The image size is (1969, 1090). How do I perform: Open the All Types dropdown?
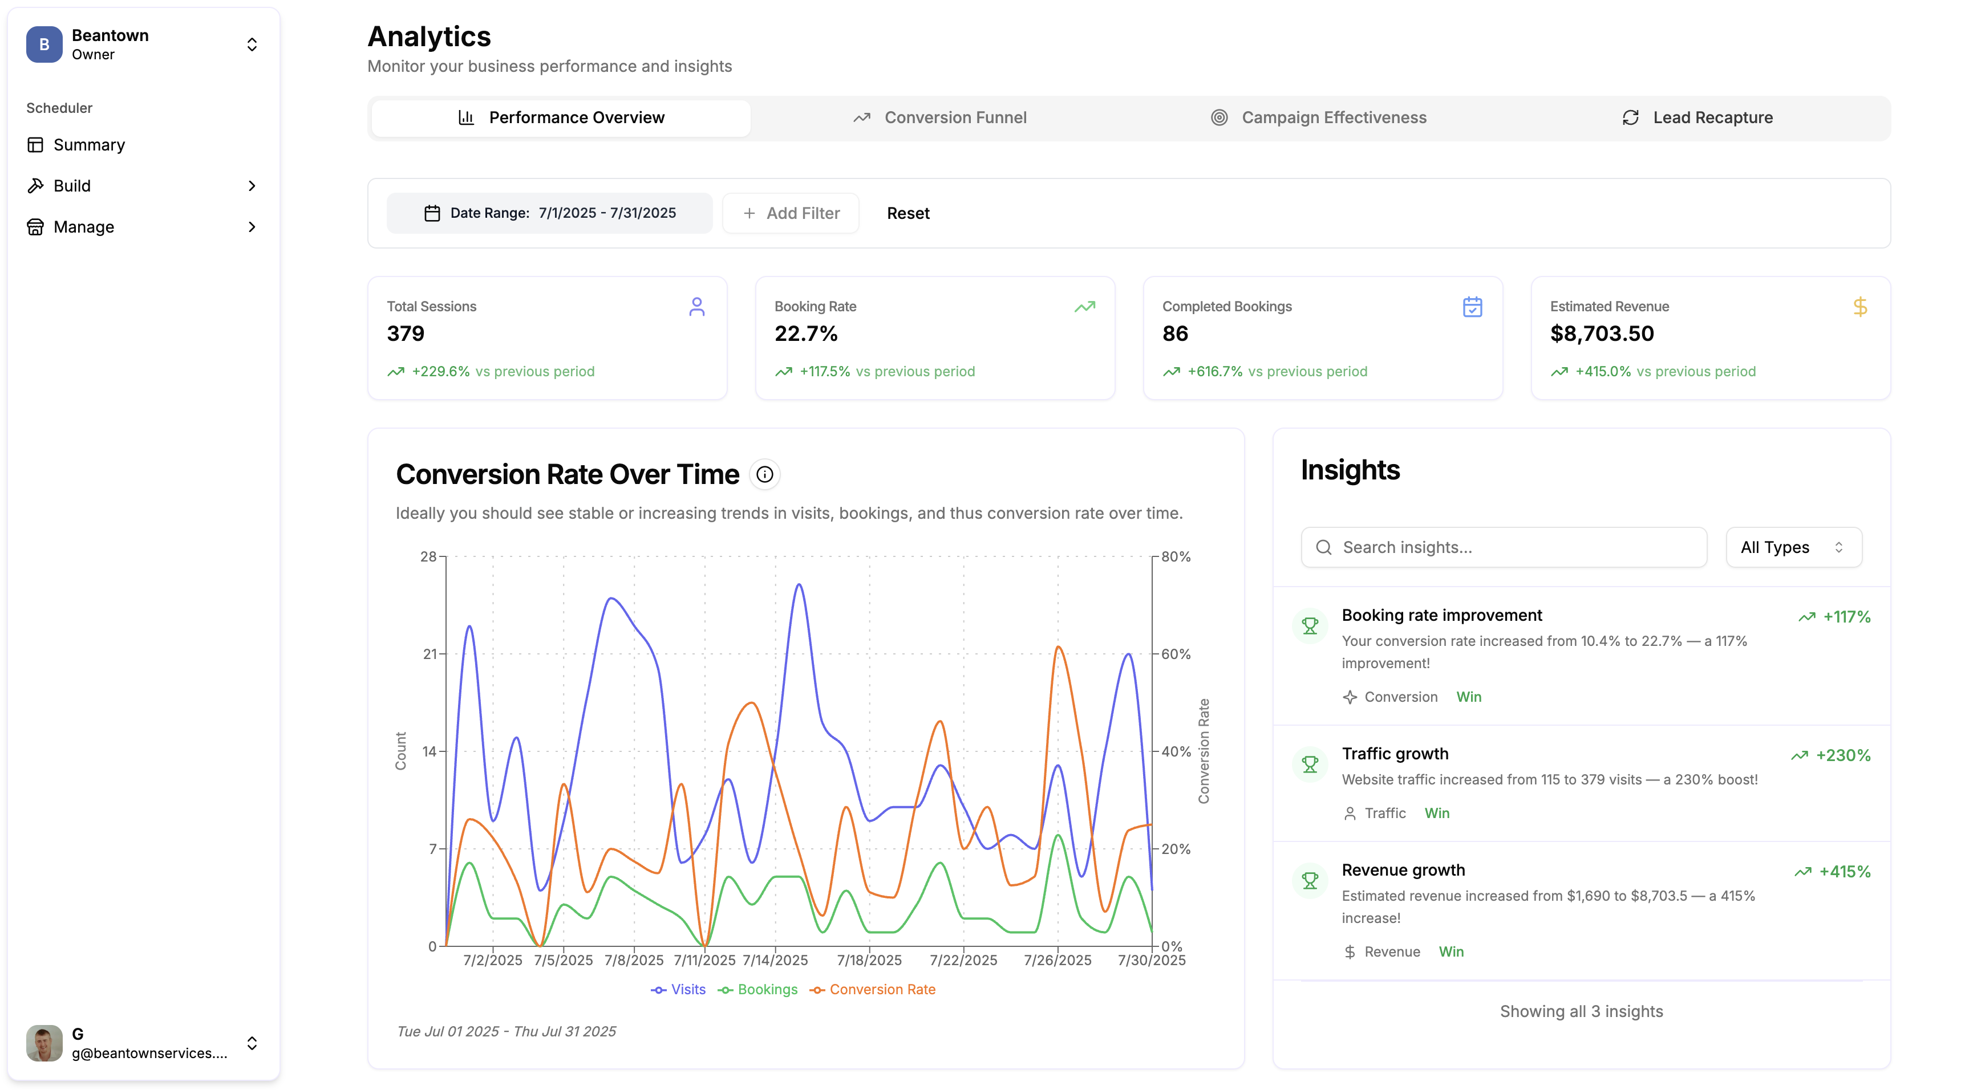(x=1793, y=547)
